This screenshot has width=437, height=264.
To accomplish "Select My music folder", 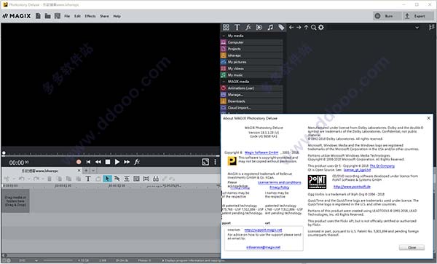I will [252, 75].
